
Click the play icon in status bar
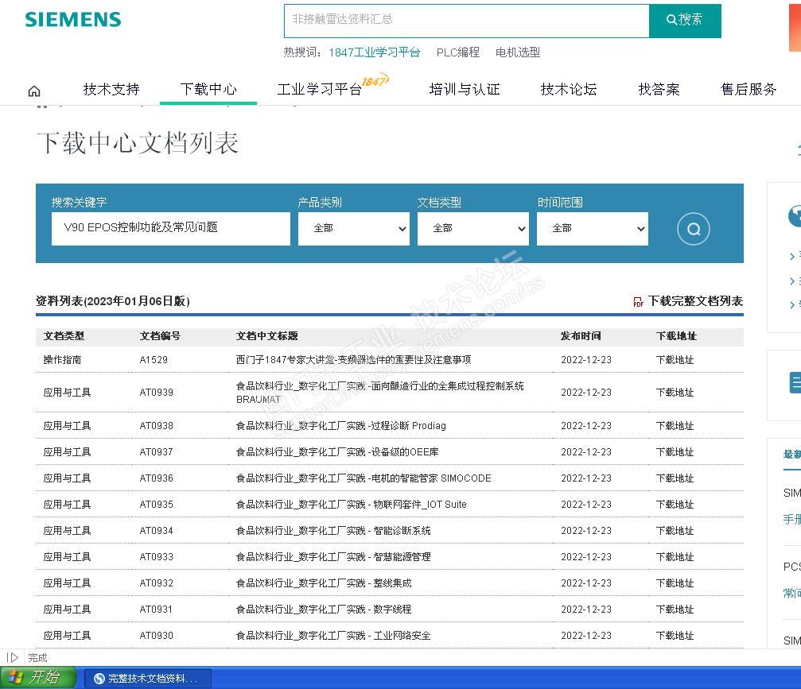(12, 657)
